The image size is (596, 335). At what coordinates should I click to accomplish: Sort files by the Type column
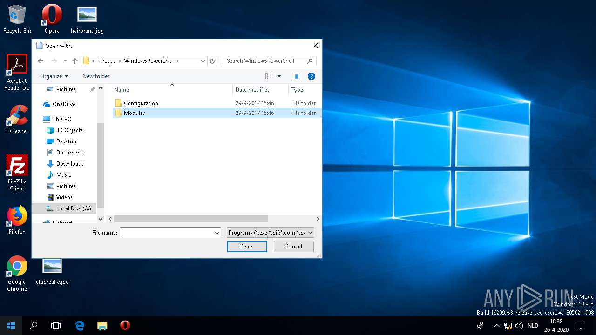305,90
